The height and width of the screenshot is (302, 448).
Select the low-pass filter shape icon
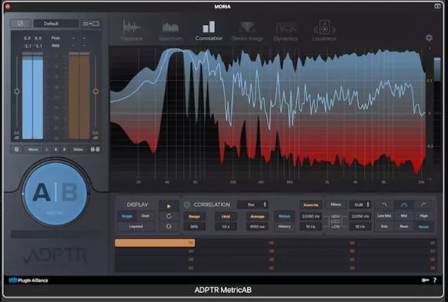pos(384,205)
